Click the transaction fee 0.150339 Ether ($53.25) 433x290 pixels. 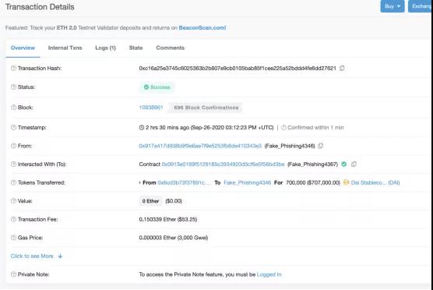(x=168, y=219)
